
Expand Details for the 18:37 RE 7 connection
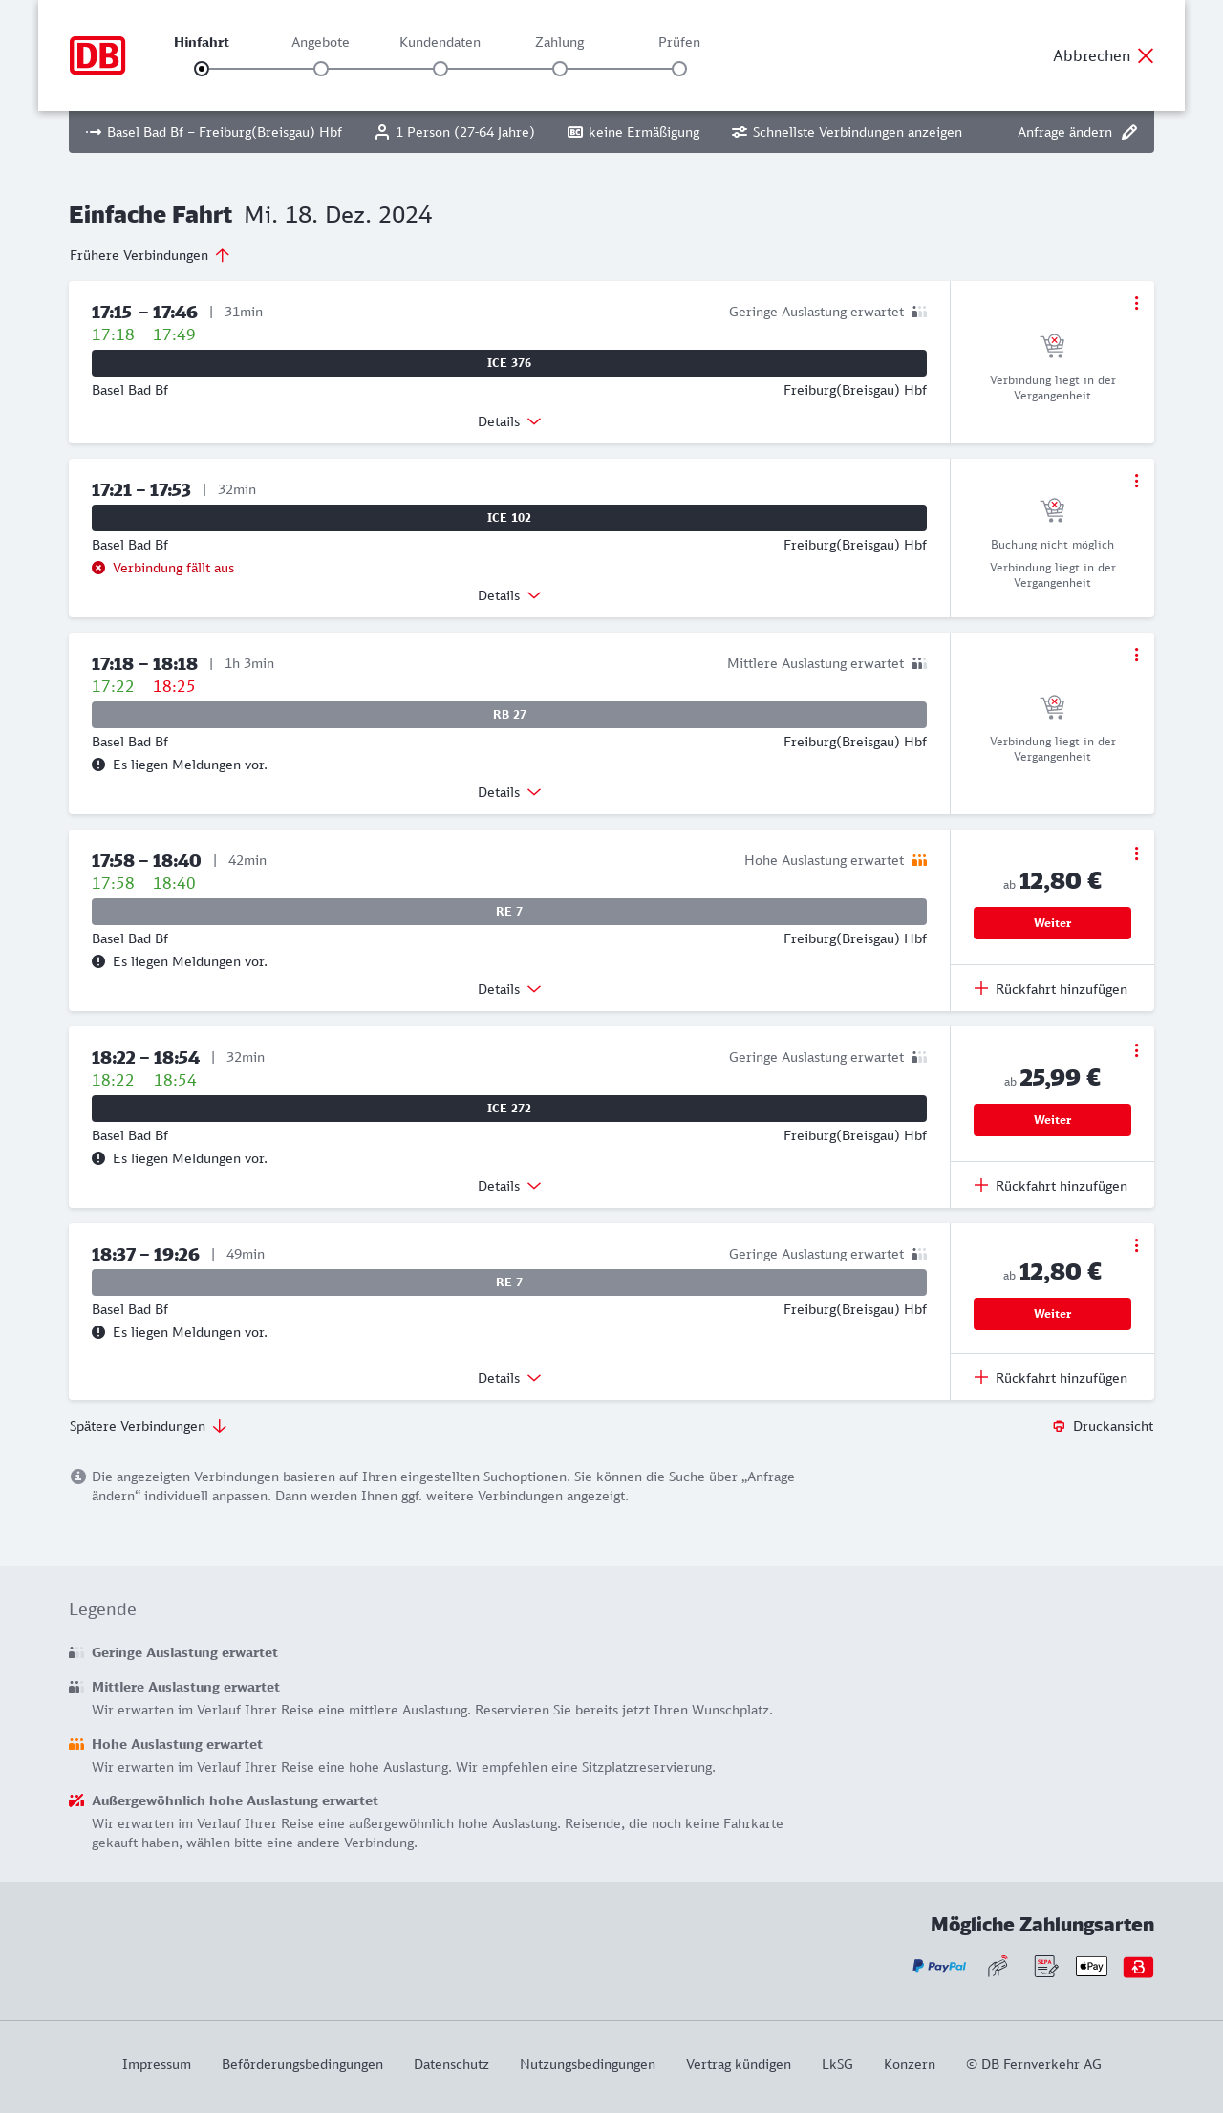508,1378
